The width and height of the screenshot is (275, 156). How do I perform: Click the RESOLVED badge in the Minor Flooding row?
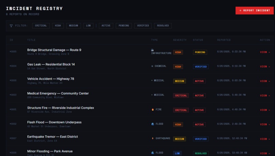tap(201, 153)
